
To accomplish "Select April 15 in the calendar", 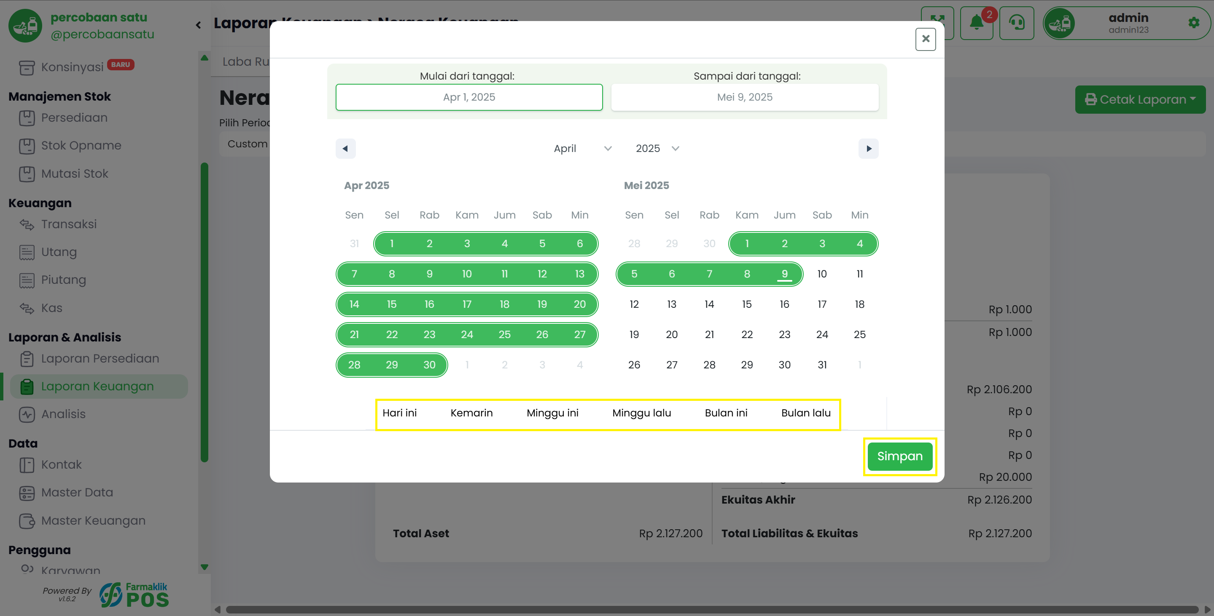I will (392, 304).
